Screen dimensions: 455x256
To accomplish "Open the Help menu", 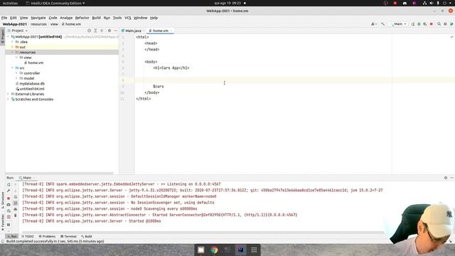I will (154, 18).
